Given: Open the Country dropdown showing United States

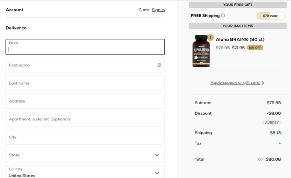Looking at the screenshot, I should coord(85,172).
